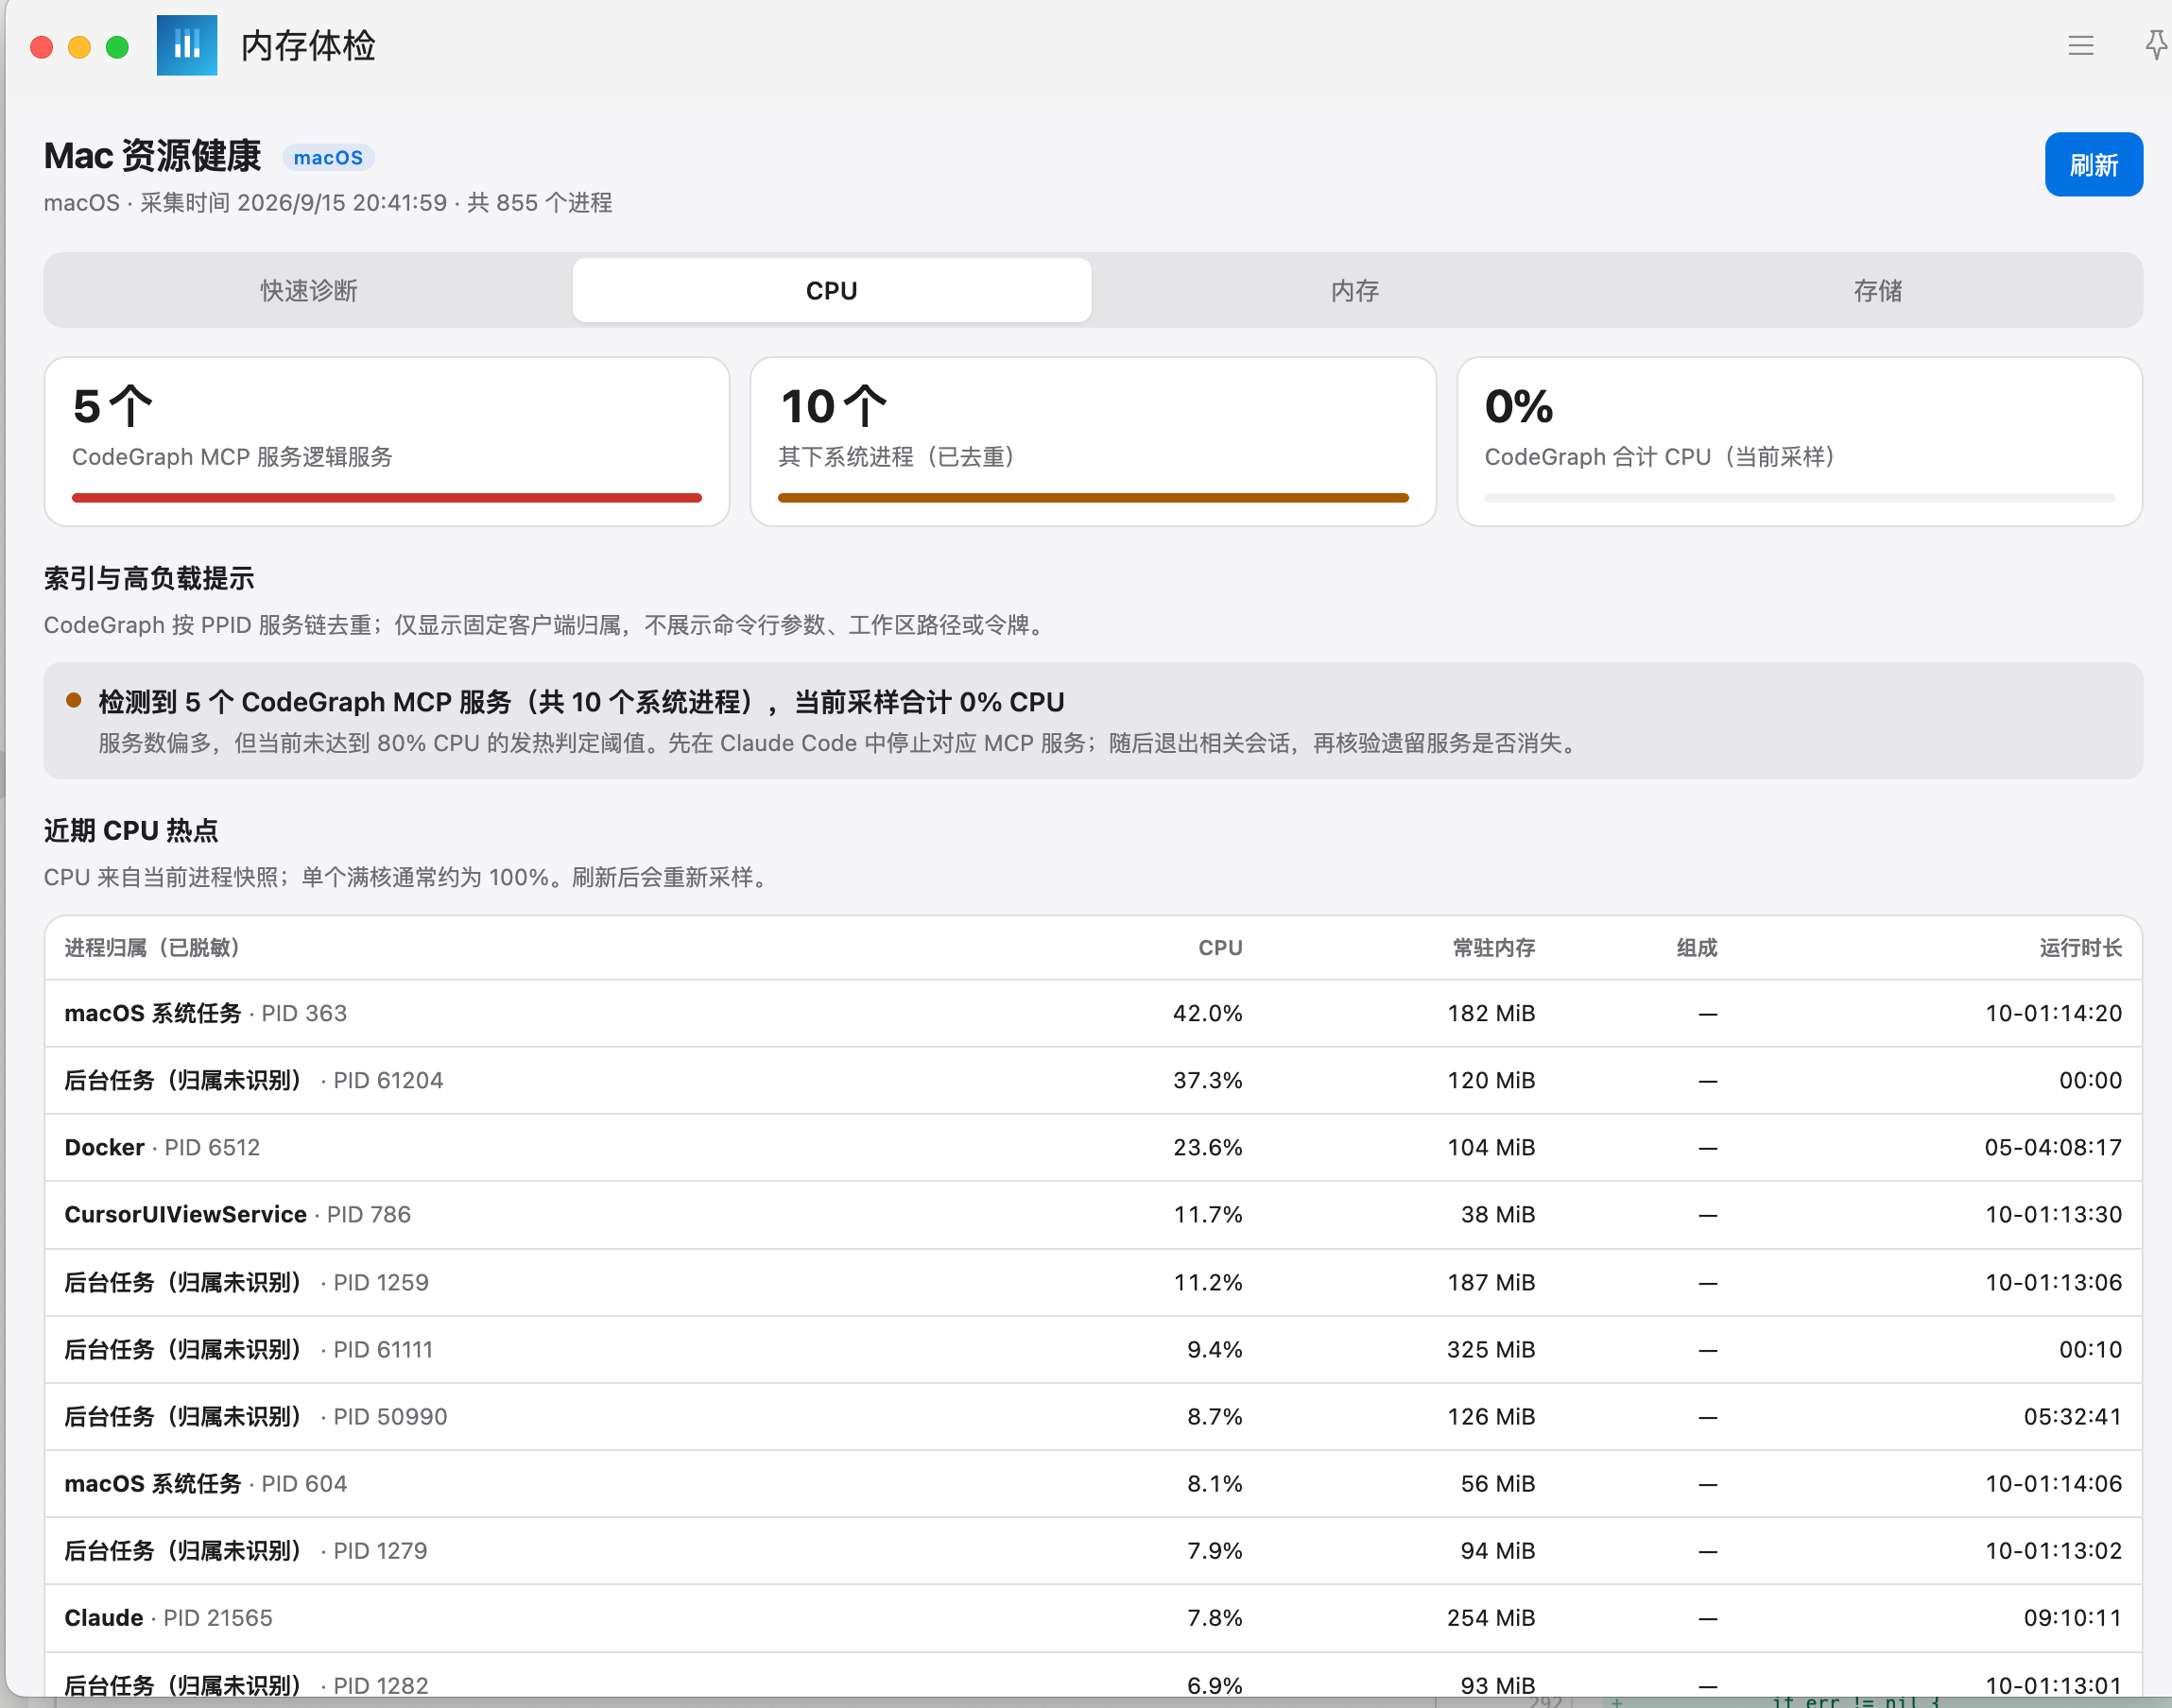Select the 后台任务 row with PID 50990
The height and width of the screenshot is (1708, 2172).
point(1093,1416)
